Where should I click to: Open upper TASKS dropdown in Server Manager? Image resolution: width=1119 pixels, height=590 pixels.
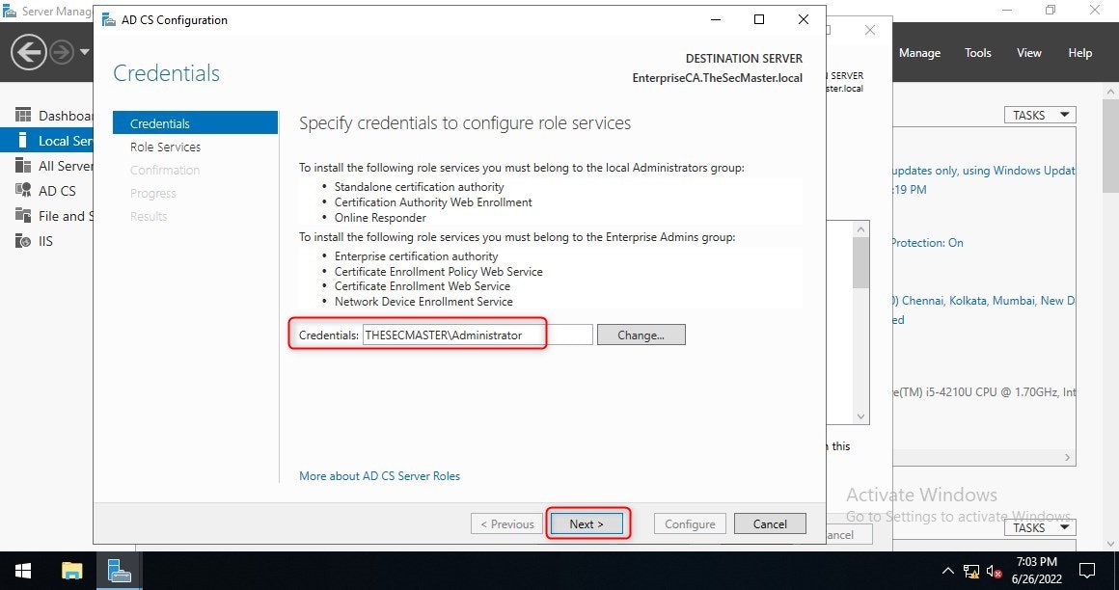pyautogui.click(x=1040, y=115)
